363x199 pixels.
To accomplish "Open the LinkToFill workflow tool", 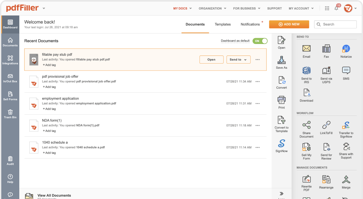I will point(326,125).
